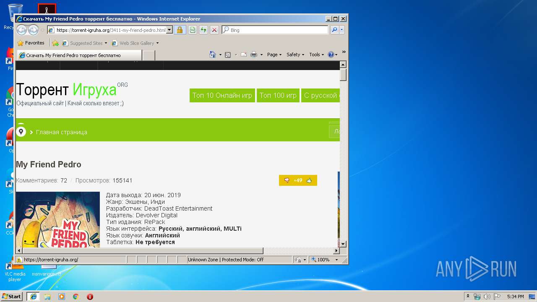
Task: Click the Read Mail envelope icon
Action: tap(243, 55)
